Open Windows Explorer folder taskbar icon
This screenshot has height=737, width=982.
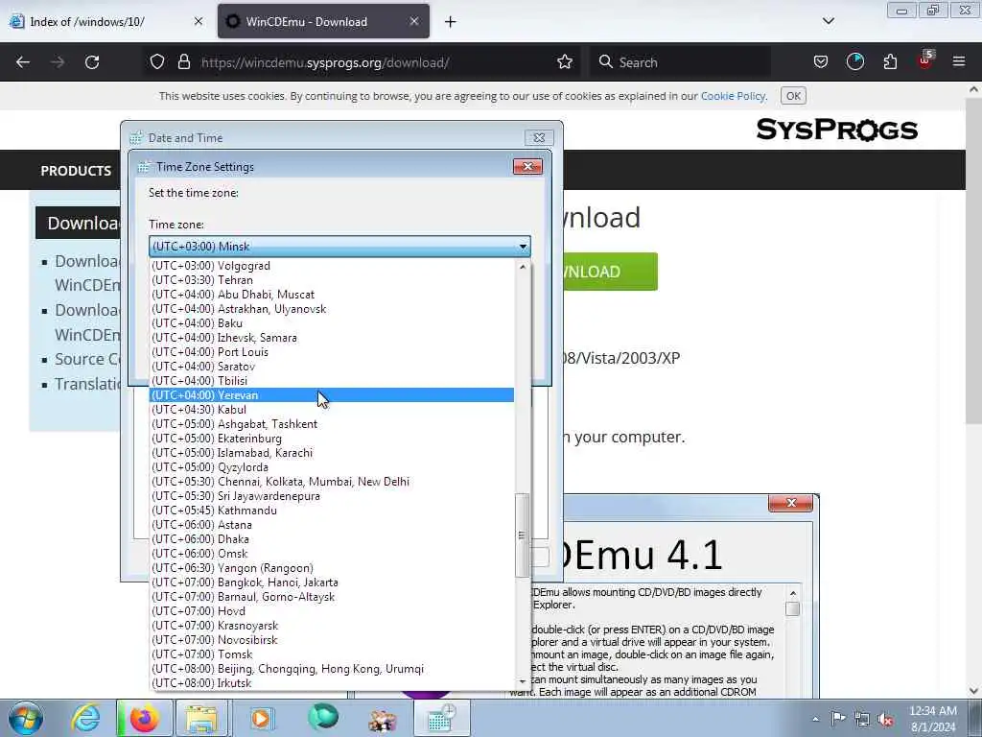pos(200,718)
